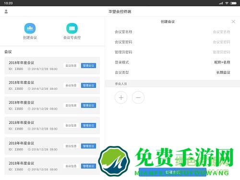Click the 参会人员 section label

click(121, 84)
